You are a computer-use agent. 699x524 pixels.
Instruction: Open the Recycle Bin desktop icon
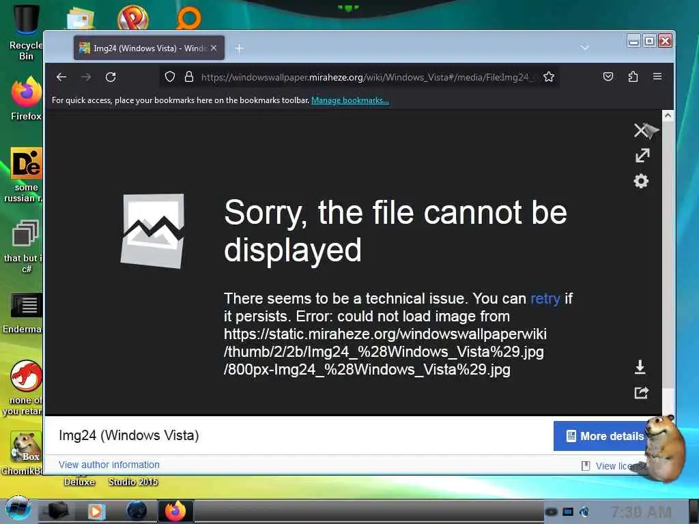(x=26, y=32)
